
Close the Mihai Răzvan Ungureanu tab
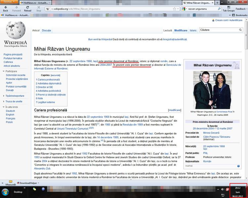[212, 3]
